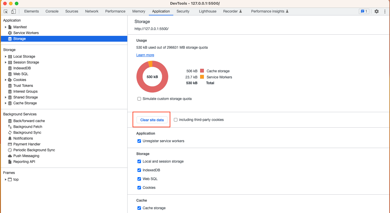This screenshot has height=213, width=390.
Task: Click the Trust Tokens database icon
Action: coord(10,86)
